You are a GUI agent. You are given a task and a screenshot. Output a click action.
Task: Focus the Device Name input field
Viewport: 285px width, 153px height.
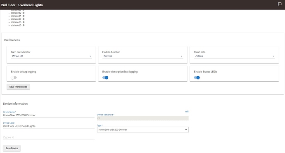coord(49,115)
